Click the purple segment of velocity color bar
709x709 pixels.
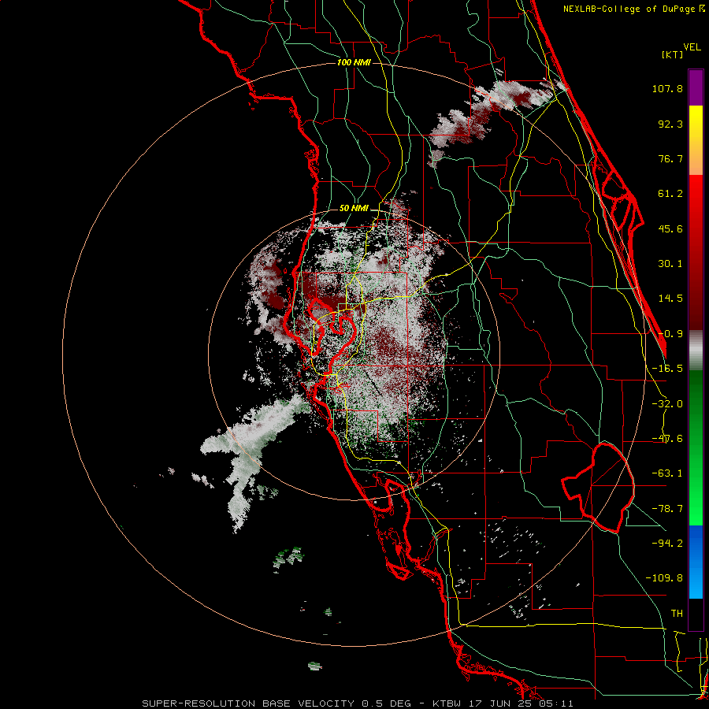[x=696, y=87]
